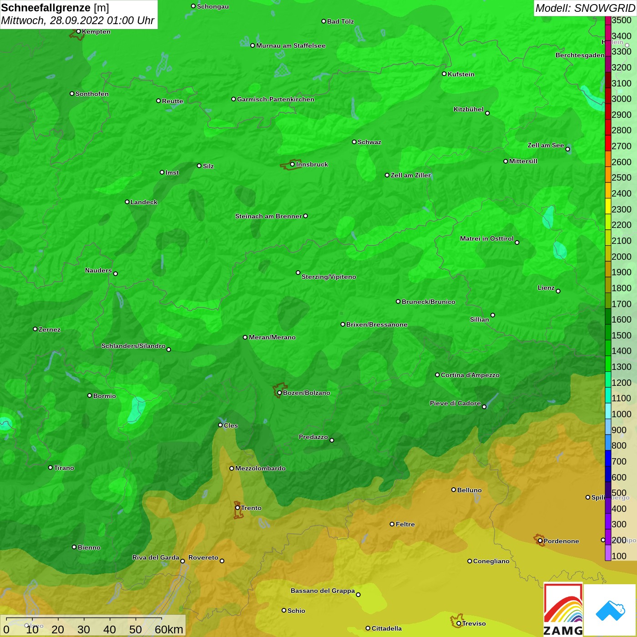Image resolution: width=637 pixels, height=637 pixels.
Task: Click the Schio label
Action: coord(296,611)
